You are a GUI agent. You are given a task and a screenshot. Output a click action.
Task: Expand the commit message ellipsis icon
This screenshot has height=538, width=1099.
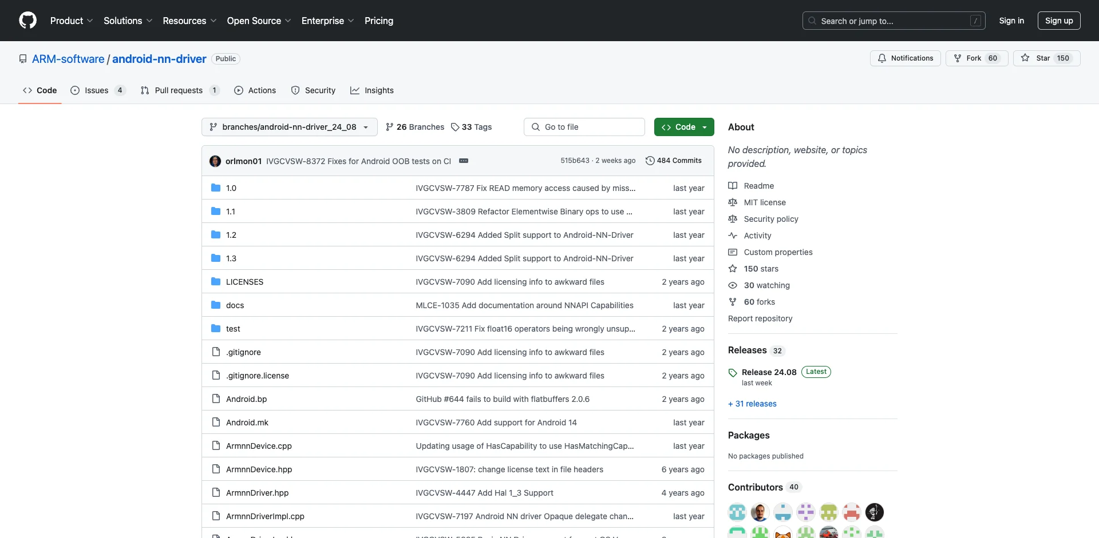tap(464, 161)
